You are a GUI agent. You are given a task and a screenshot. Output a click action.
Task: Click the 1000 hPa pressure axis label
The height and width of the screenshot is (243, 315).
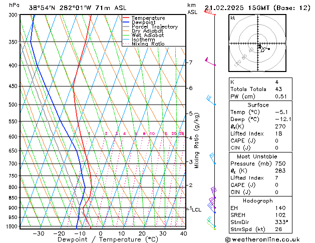click(x=12, y=226)
